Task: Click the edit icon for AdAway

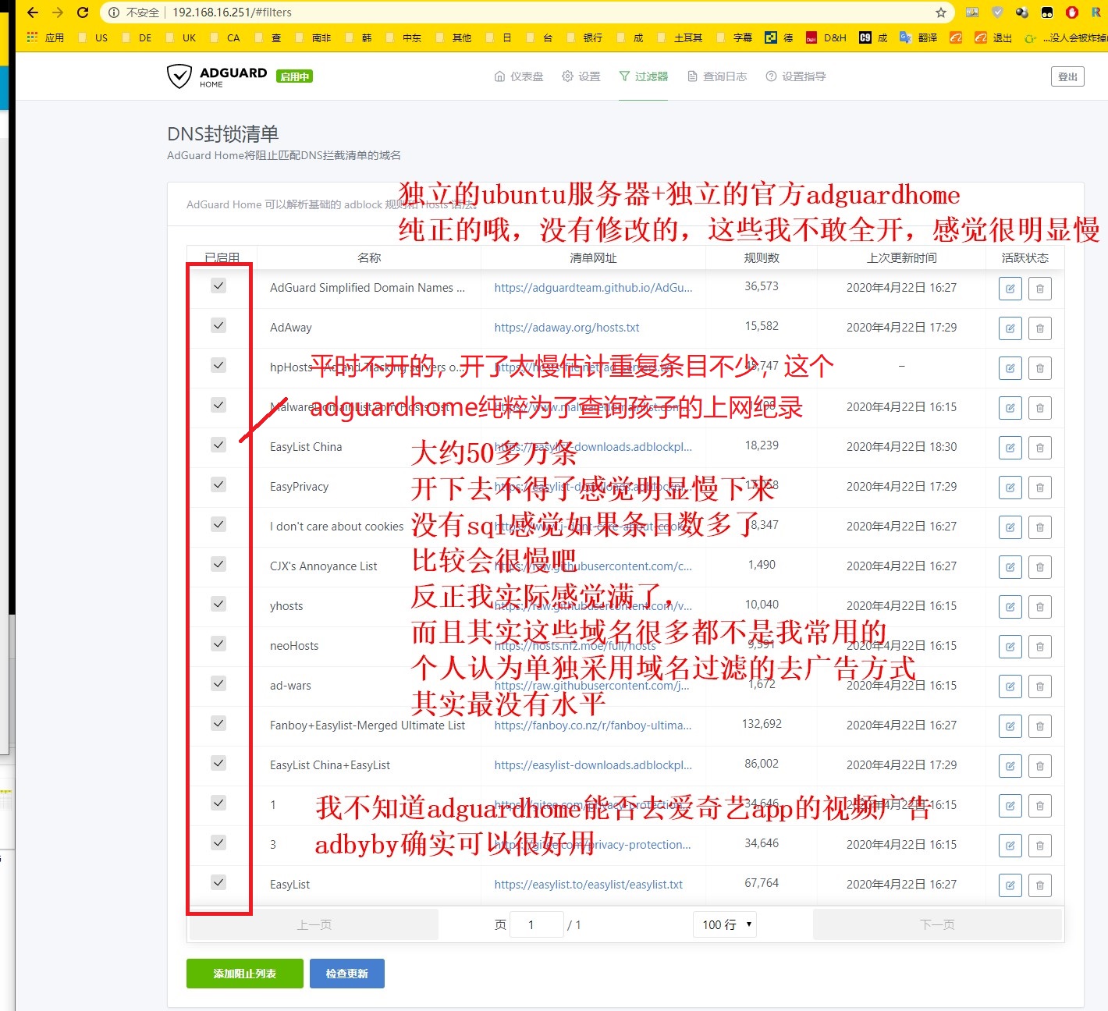Action: tap(1010, 328)
